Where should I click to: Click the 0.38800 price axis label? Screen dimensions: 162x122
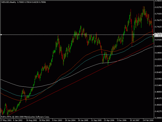click(x=158, y=118)
